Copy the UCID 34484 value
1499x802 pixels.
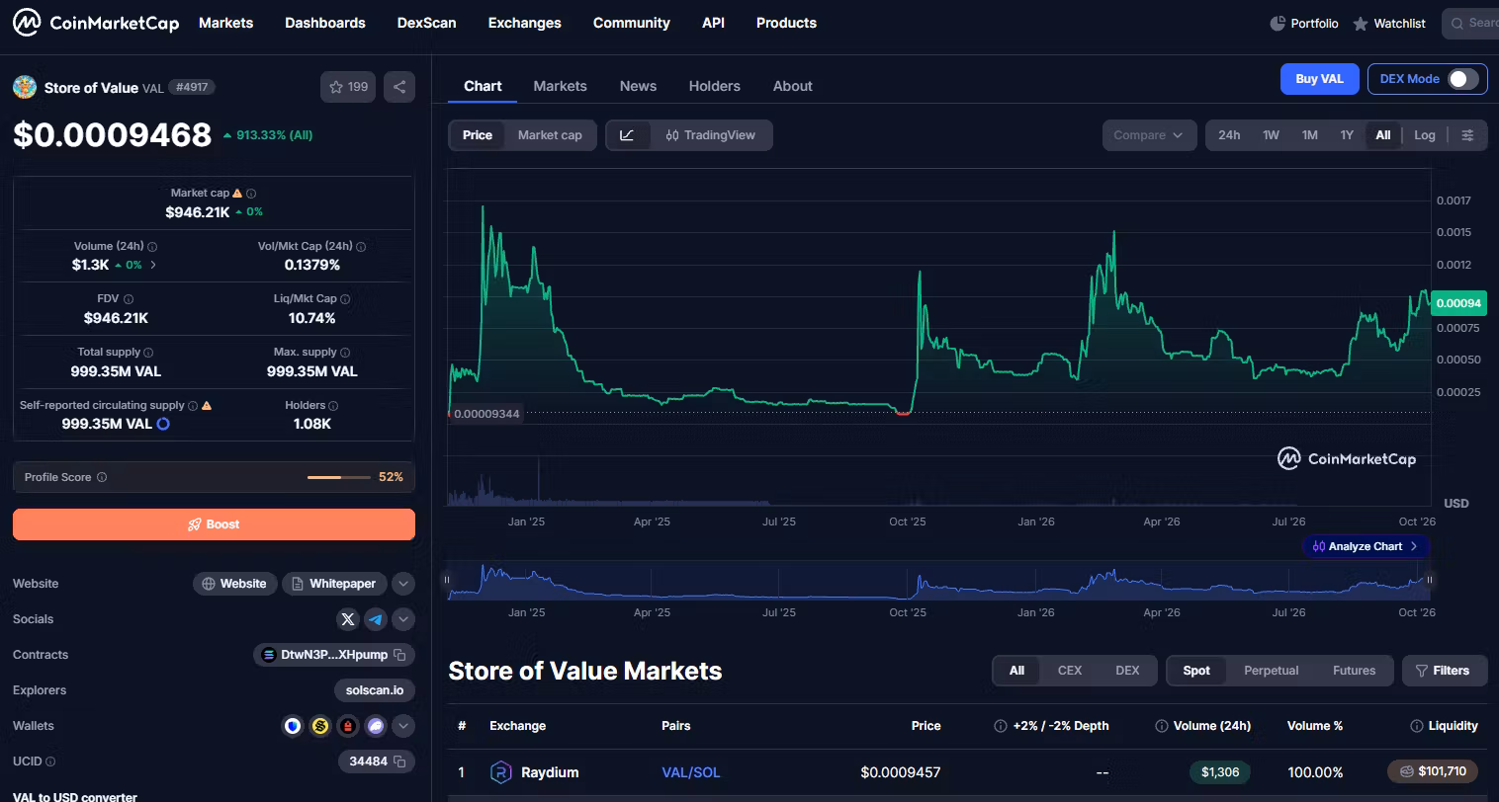399,762
